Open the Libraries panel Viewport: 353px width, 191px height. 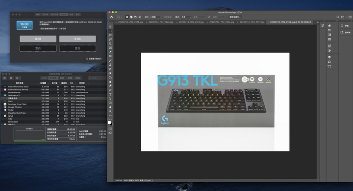[345, 32]
